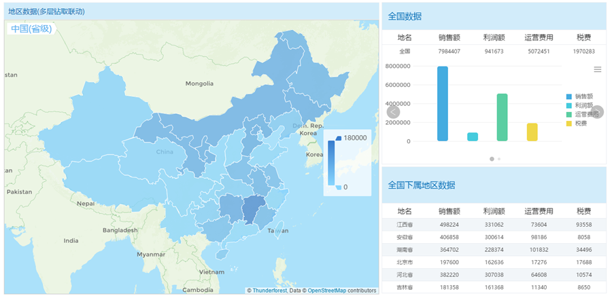Click the 利润额 header in 全国数据 table

click(x=494, y=37)
